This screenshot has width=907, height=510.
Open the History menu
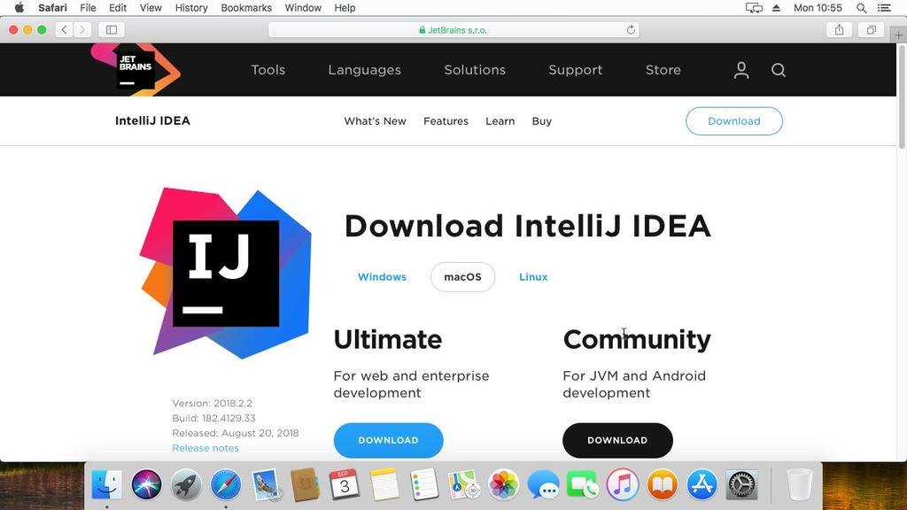click(x=191, y=7)
